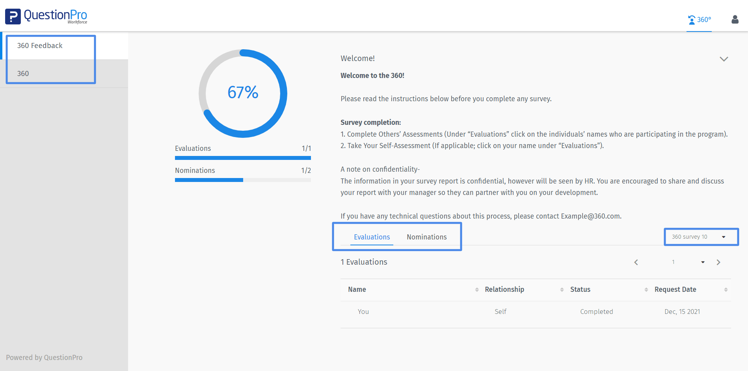The height and width of the screenshot is (371, 748).
Task: Select the Evaluations tab
Action: [372, 237]
